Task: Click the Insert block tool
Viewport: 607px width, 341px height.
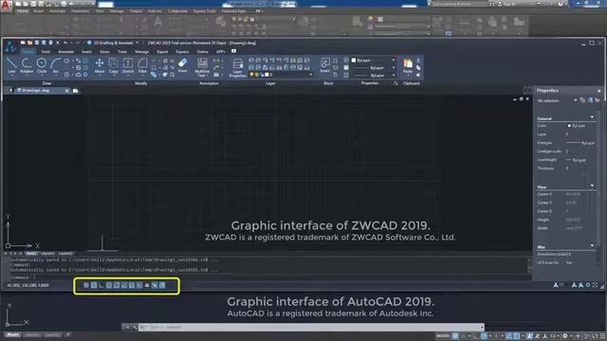Action: click(325, 65)
